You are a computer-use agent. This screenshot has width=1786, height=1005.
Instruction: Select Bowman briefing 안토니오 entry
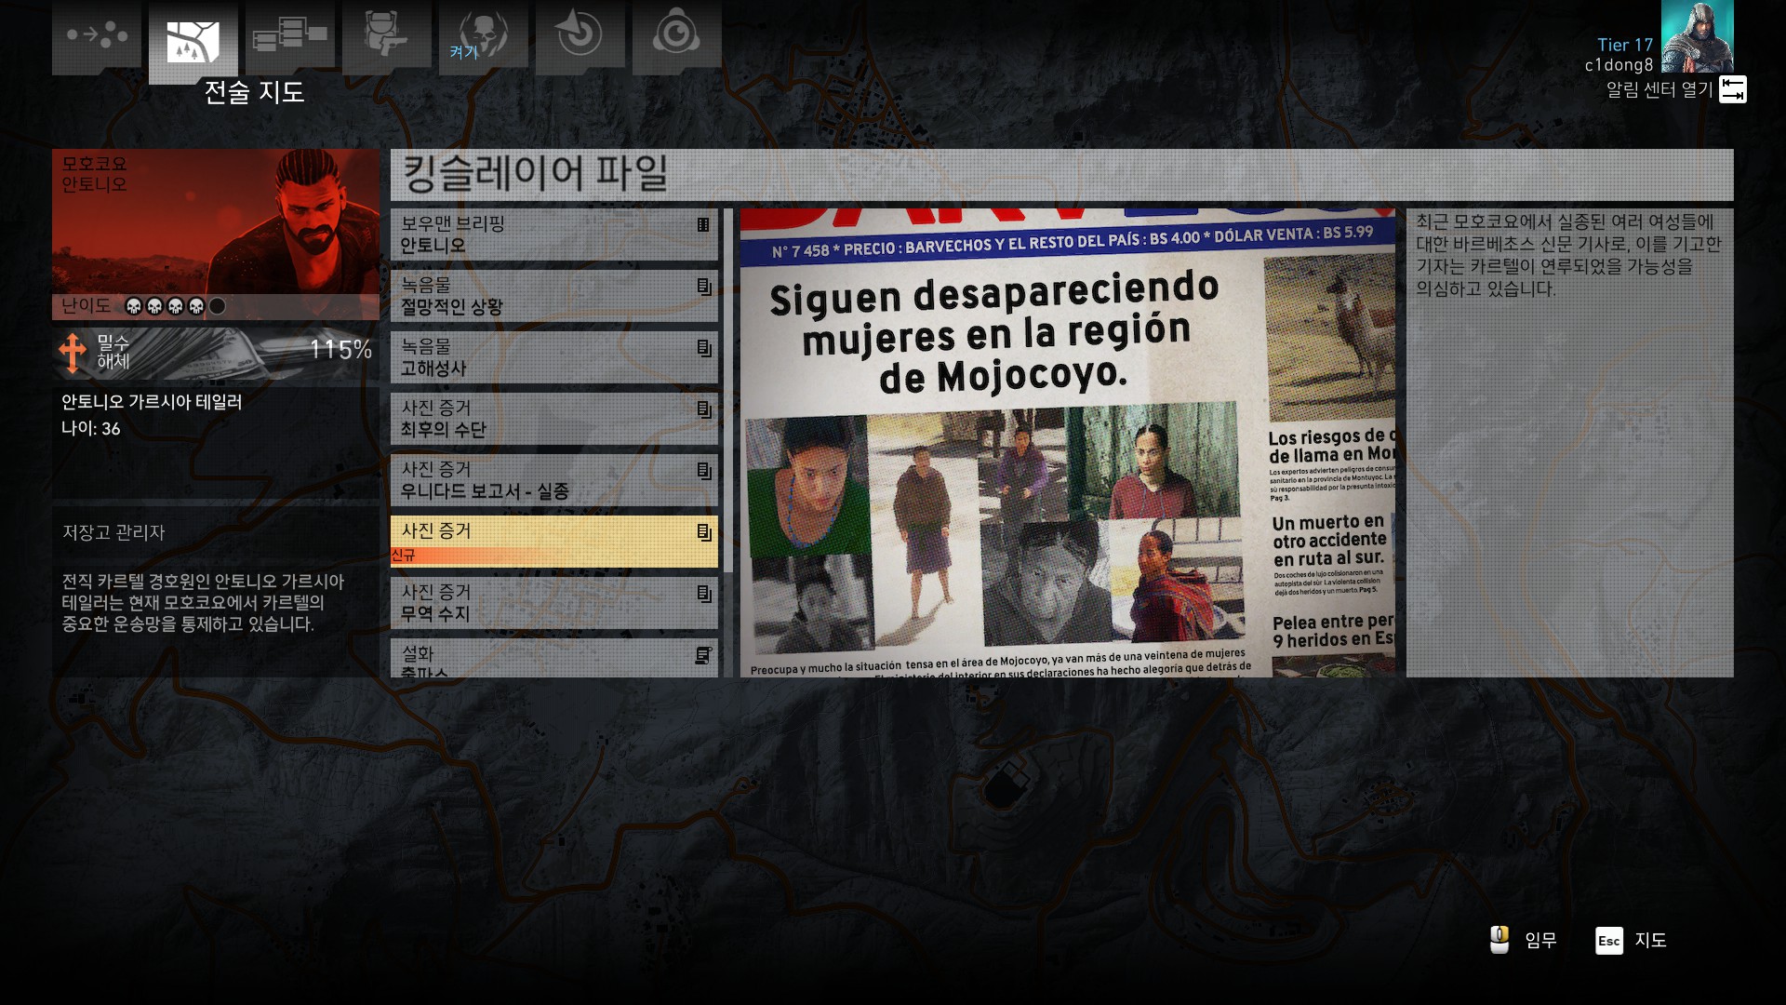coord(553,234)
